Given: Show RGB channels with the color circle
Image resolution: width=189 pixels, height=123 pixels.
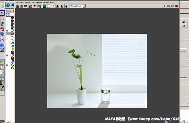Looking at the screenshot, I should tap(44, 6).
